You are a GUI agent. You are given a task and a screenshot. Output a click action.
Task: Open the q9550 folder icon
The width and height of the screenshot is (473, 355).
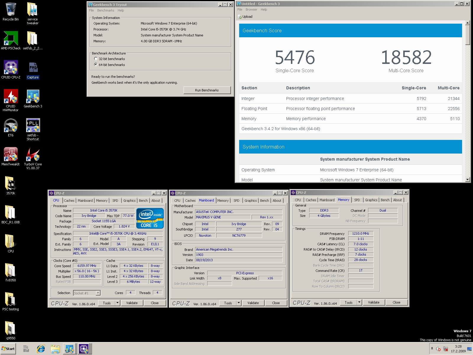pos(11,330)
